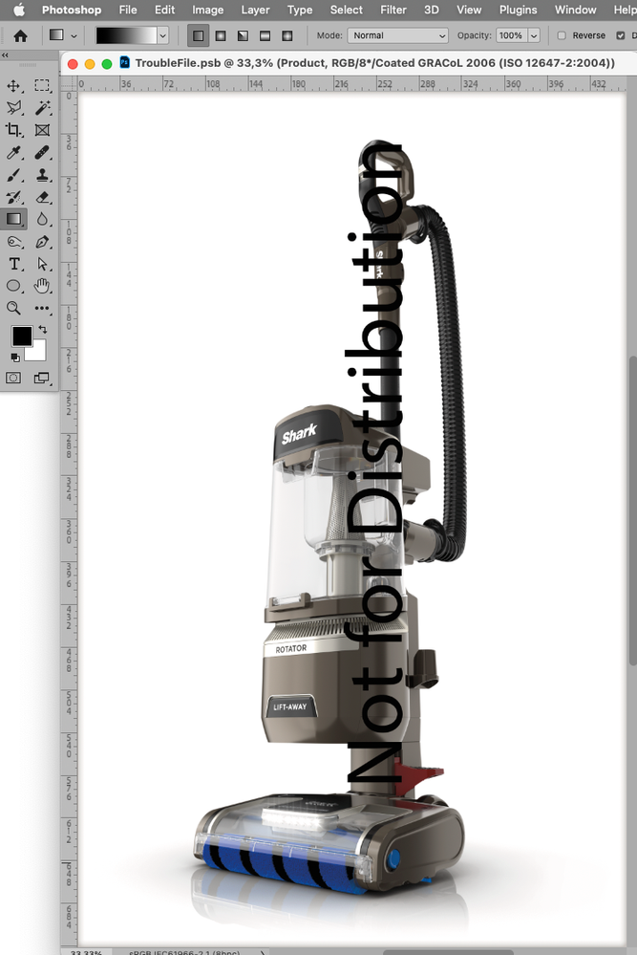
Task: Open the gradient picker dropdown arrow
Action: [162, 36]
